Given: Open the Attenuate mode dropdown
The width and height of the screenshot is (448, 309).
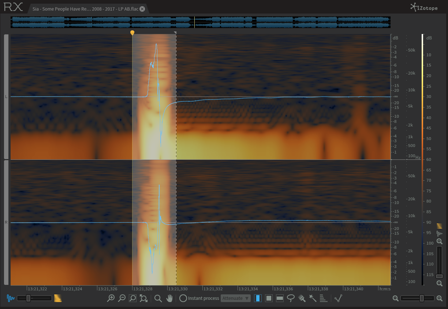Looking at the screenshot, I should (236, 298).
